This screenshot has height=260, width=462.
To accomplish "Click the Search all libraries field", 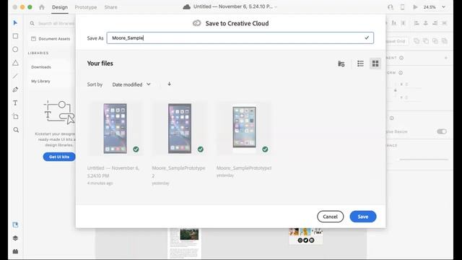I will click(53, 23).
